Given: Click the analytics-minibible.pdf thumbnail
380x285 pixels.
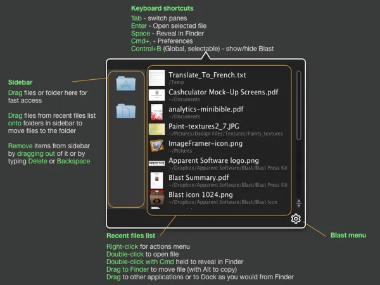Looking at the screenshot, I should tap(157, 112).
